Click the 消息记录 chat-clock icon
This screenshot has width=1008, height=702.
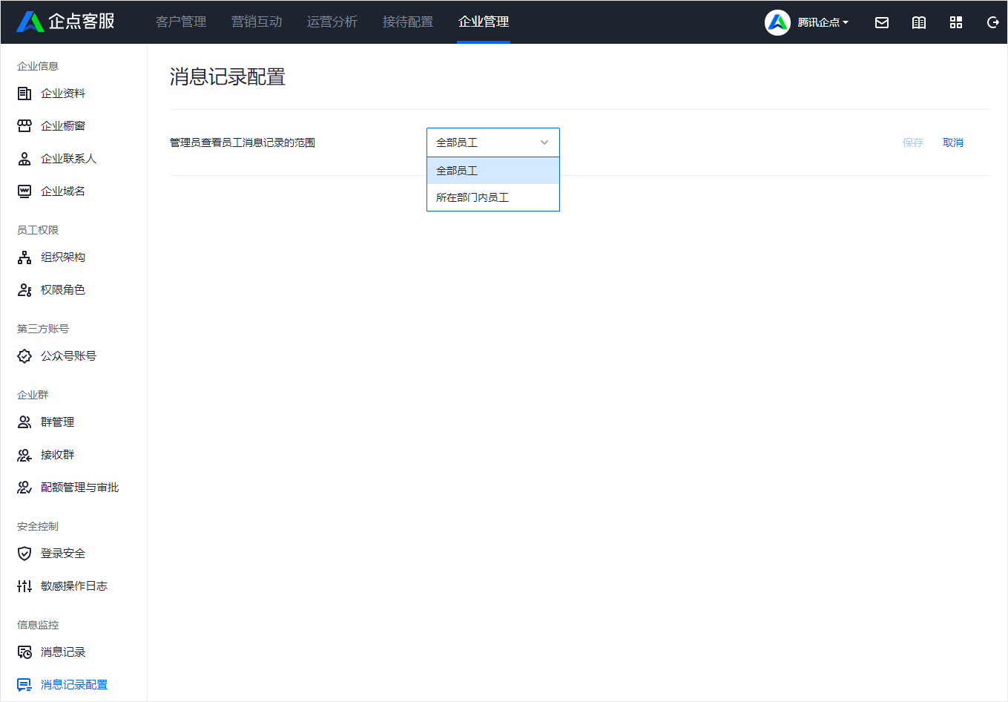24,652
